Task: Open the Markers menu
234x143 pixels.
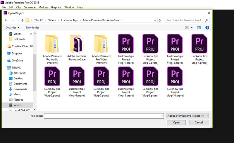Action: (43, 7)
